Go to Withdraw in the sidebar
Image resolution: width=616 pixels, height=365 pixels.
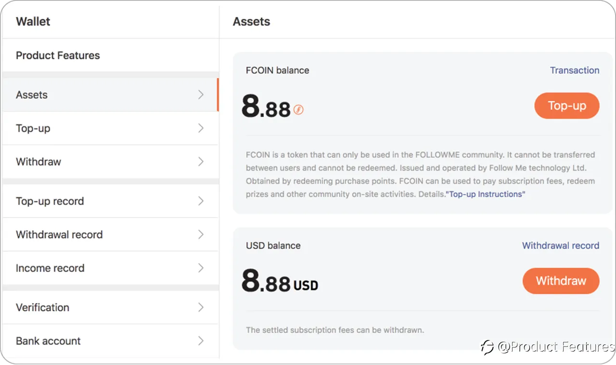pyautogui.click(x=110, y=162)
